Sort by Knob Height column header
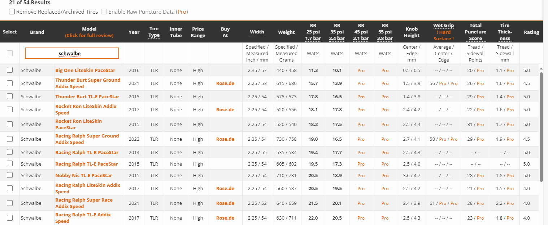The height and width of the screenshot is (225, 548). [x=412, y=32]
